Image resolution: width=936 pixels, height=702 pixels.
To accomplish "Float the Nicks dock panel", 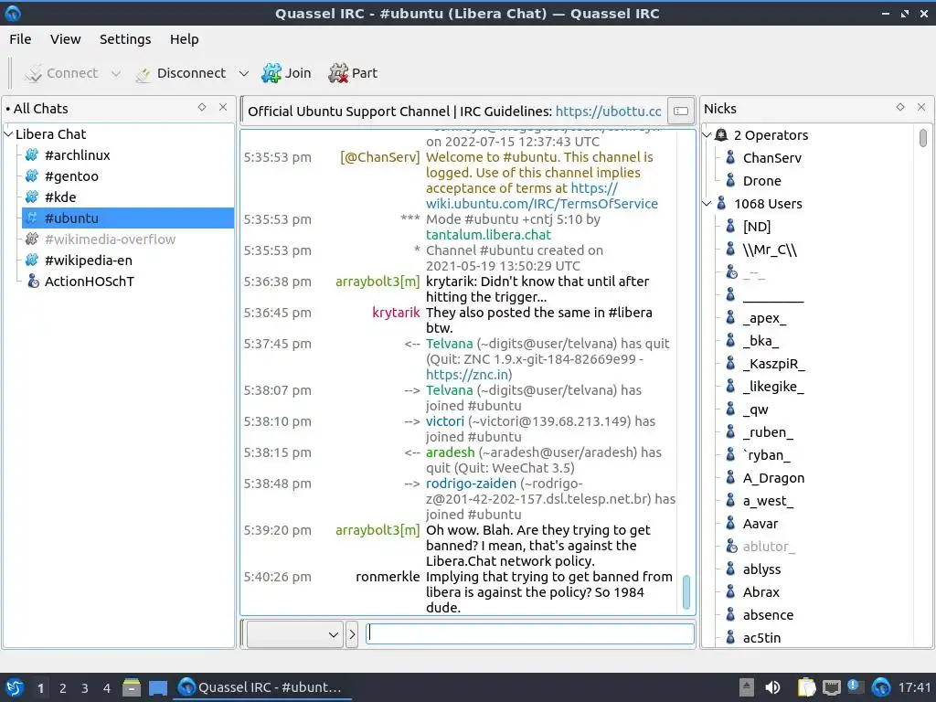I will point(900,108).
